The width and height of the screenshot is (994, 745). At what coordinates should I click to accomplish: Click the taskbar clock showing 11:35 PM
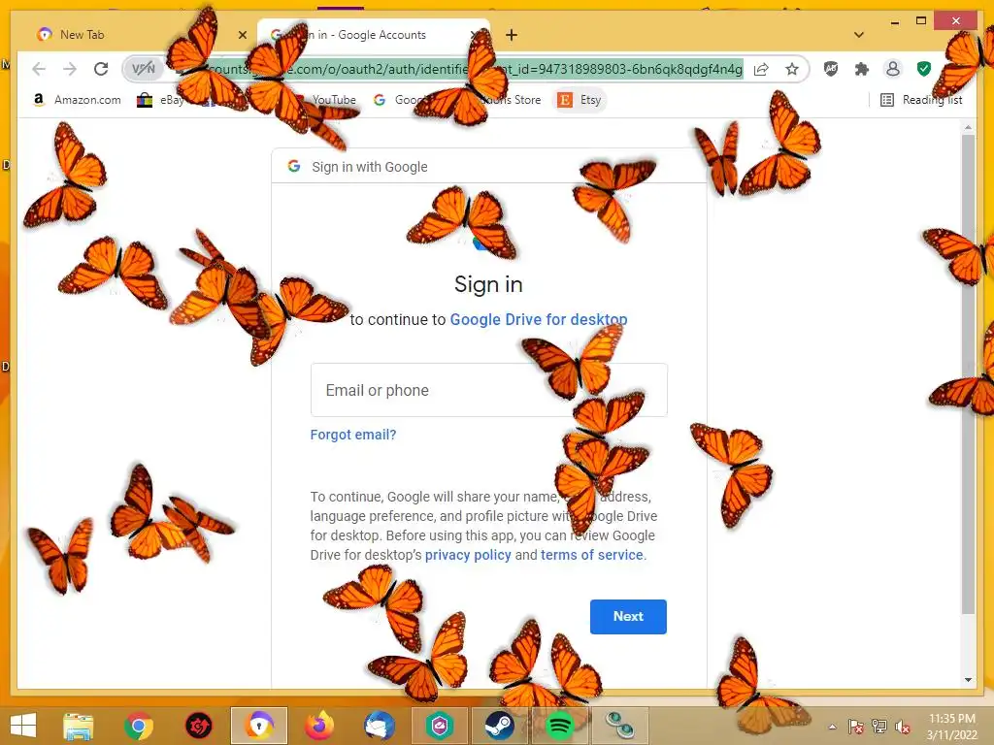click(952, 726)
